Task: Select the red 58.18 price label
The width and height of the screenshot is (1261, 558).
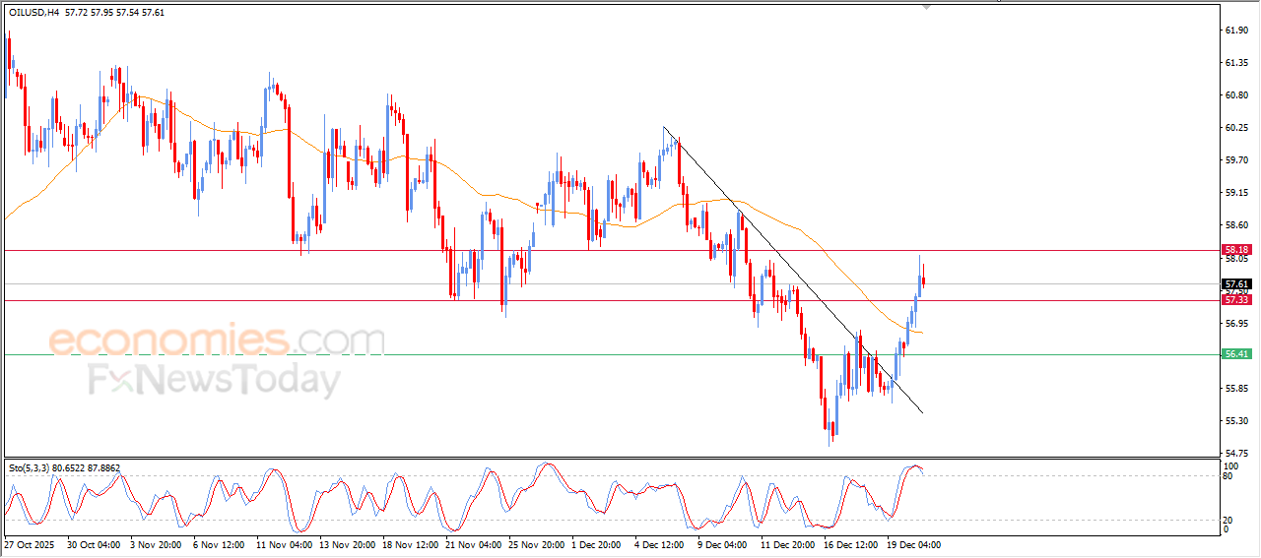Action: click(1237, 250)
